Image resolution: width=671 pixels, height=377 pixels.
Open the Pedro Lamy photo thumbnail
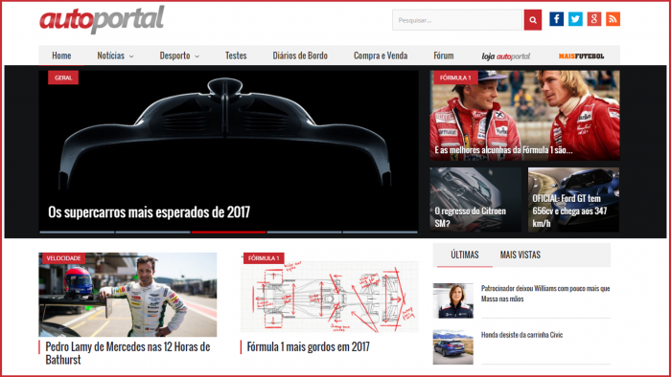pos(127,295)
